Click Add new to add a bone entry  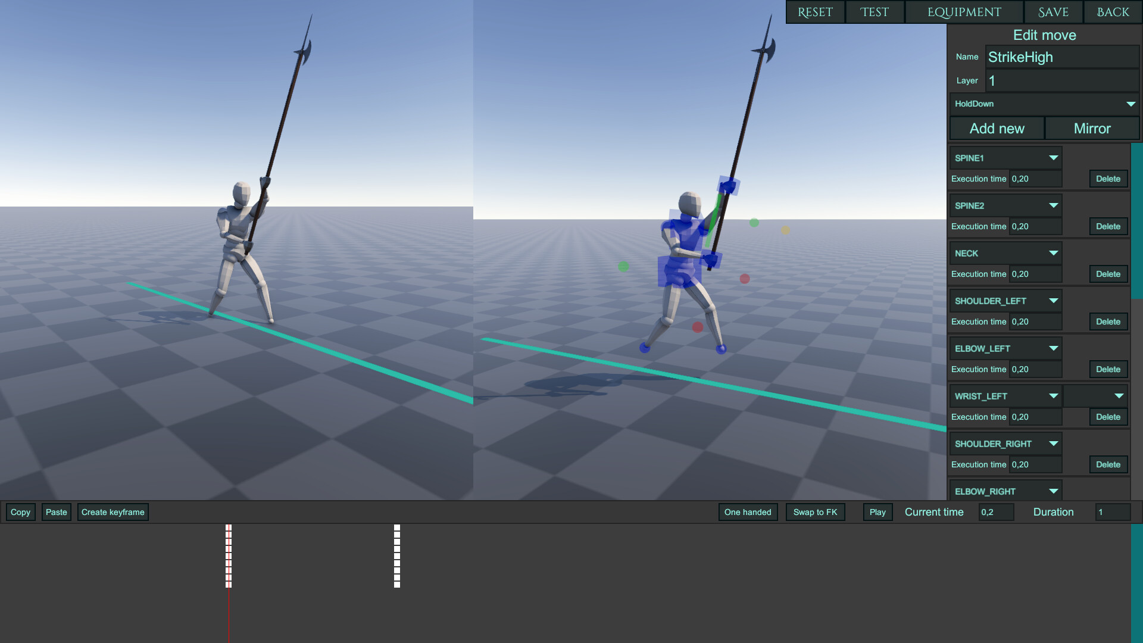tap(996, 128)
